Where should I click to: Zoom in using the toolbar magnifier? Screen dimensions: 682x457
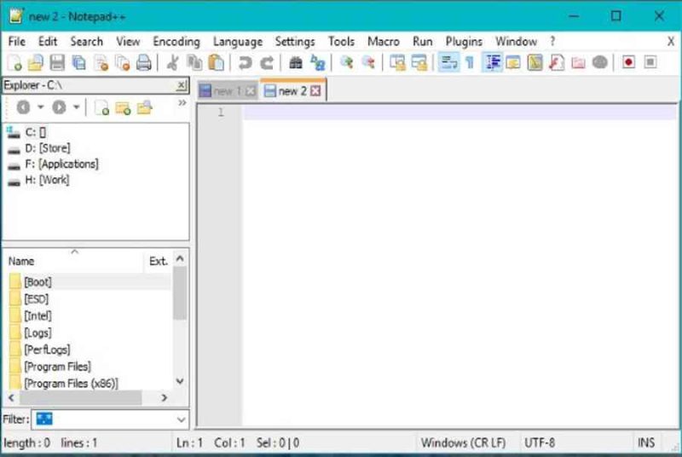coord(347,62)
